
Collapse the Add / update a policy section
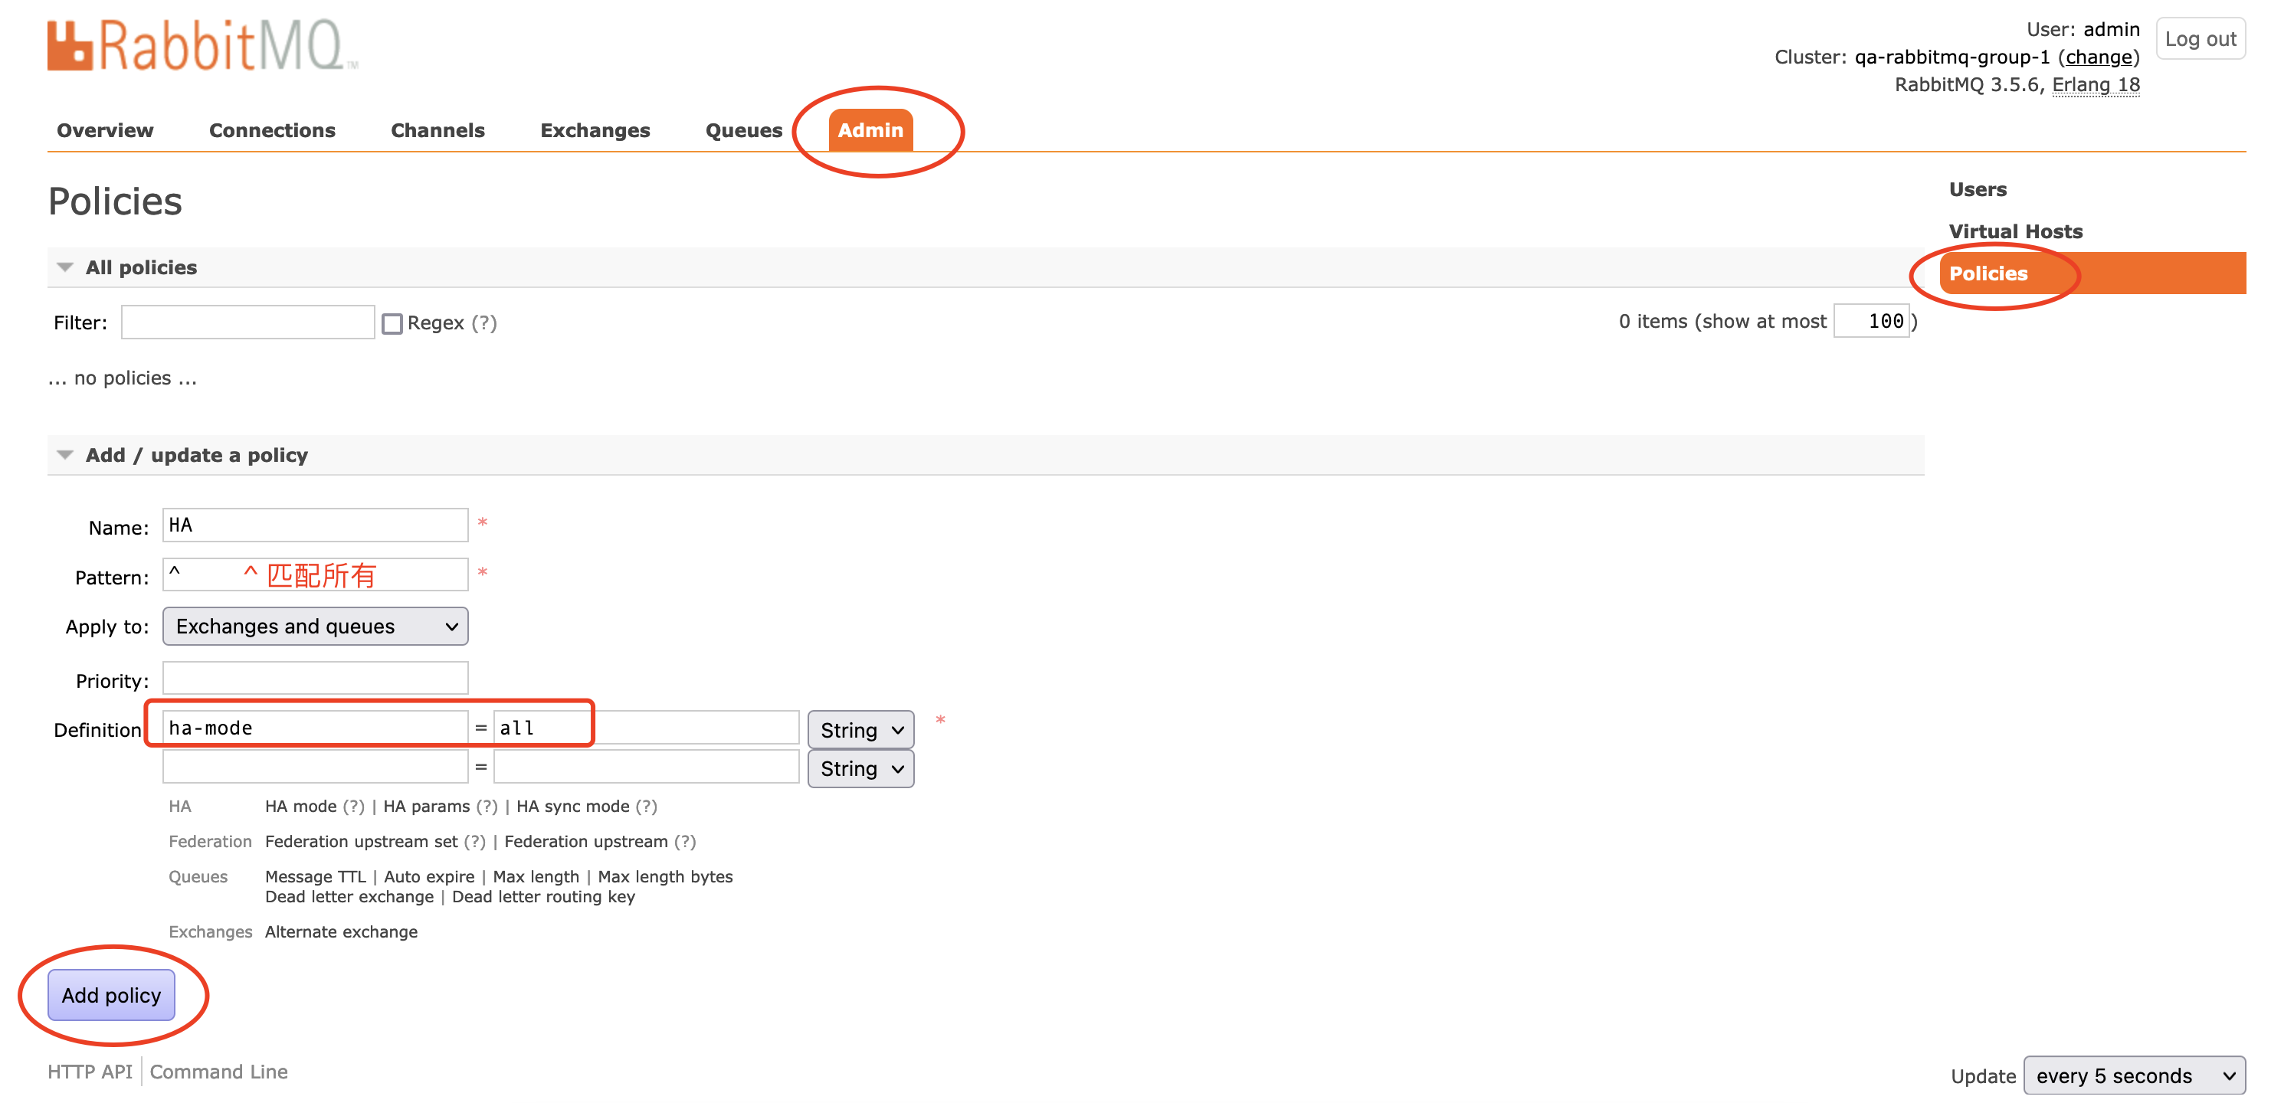(x=65, y=455)
